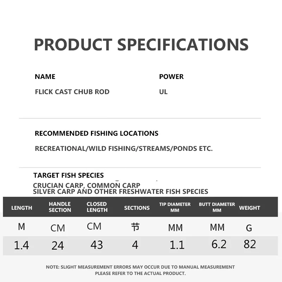The width and height of the screenshot is (282, 282).
Task: Click the 82 weight value cell
Action: coord(250,244)
